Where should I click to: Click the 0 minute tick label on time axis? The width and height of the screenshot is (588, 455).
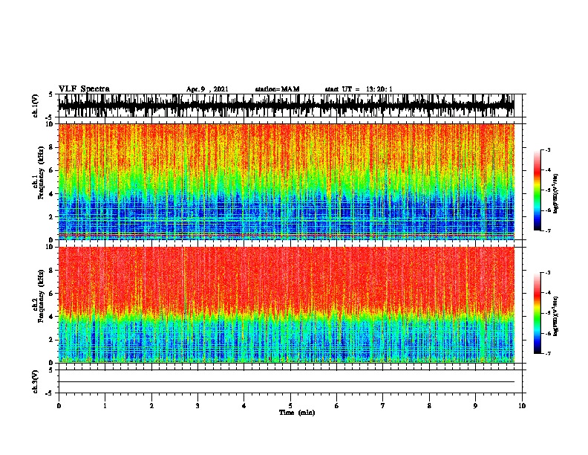pos(59,406)
